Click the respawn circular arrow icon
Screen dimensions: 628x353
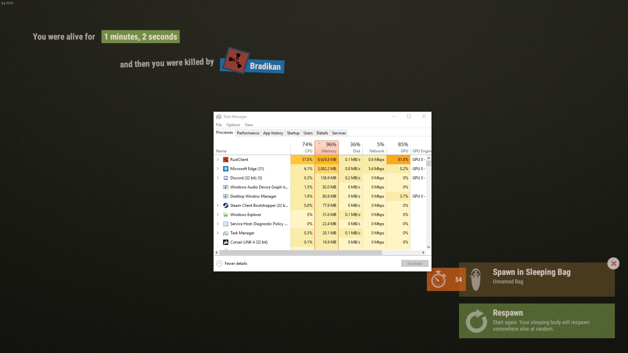[476, 321]
